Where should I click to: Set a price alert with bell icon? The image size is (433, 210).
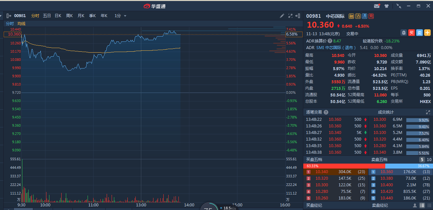click(403, 33)
